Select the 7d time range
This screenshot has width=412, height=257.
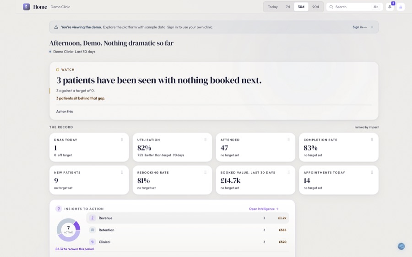[288, 7]
